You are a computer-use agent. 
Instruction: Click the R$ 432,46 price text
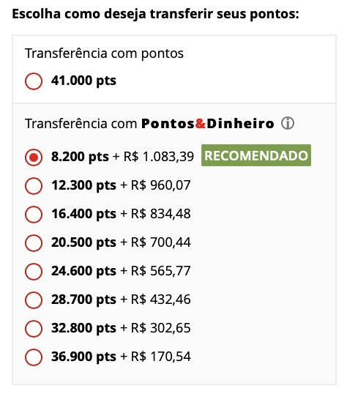[161, 300]
